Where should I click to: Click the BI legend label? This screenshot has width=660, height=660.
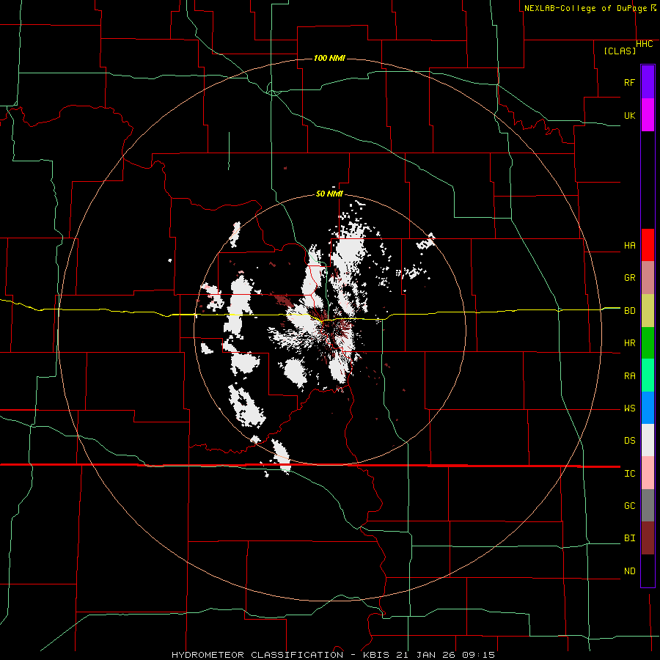[x=629, y=538]
